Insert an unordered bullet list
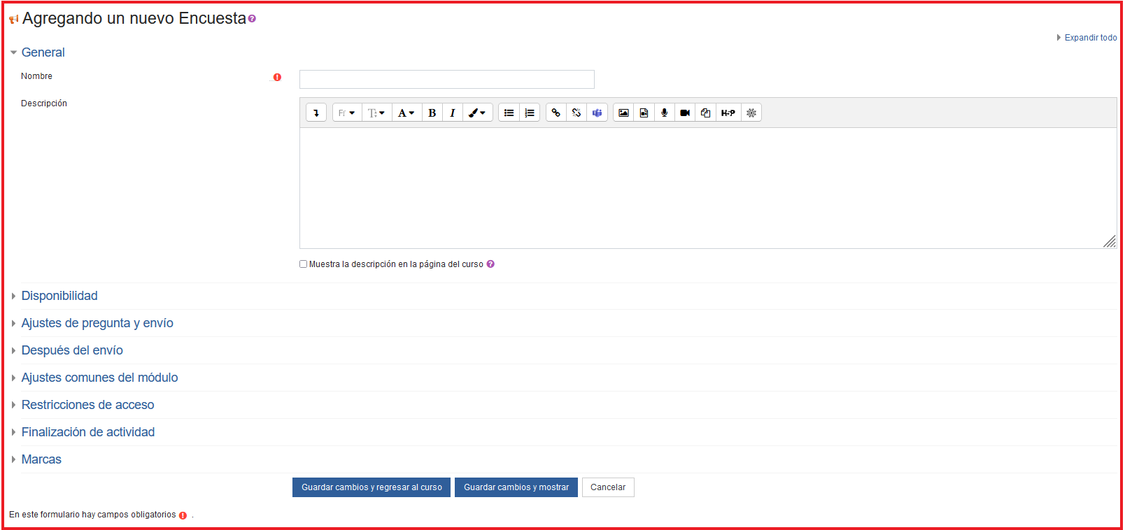1125x530 pixels. pos(509,113)
